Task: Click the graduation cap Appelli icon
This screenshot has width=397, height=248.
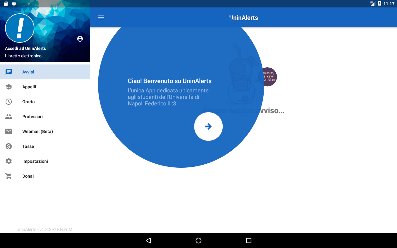Action: [9, 87]
